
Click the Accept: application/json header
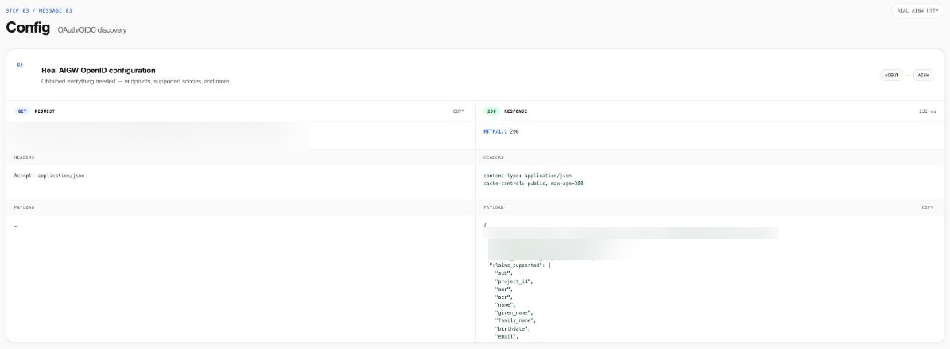pyautogui.click(x=49, y=176)
